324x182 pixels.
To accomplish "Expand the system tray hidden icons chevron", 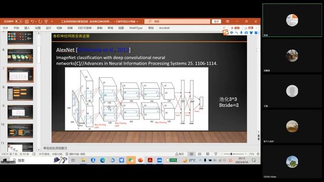I will (200, 160).
